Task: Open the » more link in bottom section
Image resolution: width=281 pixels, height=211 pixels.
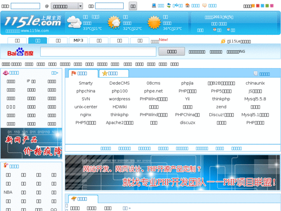Action: 127,208
